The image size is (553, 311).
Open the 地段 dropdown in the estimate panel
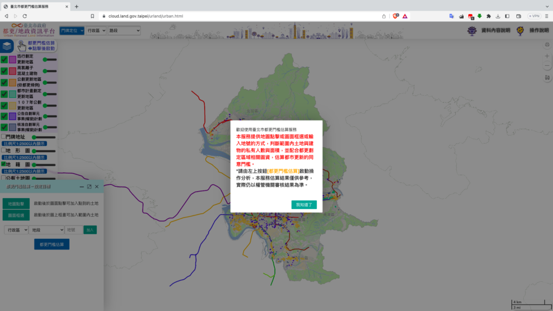[46, 230]
